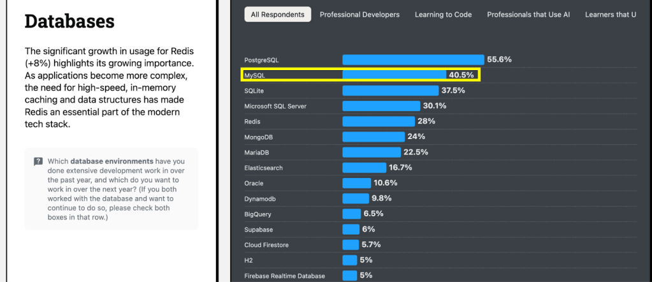The image size is (652, 282).
Task: Click the highlighted MySQL 40.5% bar
Action: (x=395, y=75)
